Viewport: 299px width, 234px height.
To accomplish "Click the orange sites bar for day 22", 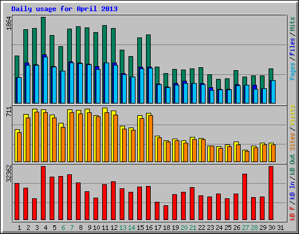I will (203, 150).
